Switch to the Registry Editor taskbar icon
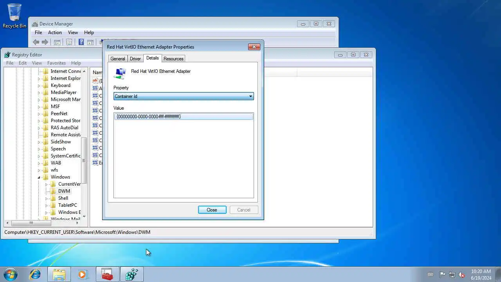 [x=132, y=274]
